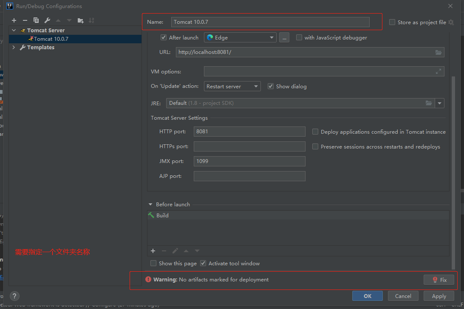The height and width of the screenshot is (309, 464).
Task: Toggle Store as project file checkbox
Action: [392, 22]
